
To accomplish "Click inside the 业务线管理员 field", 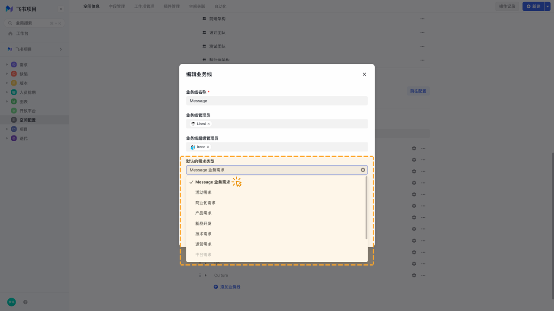I will pyautogui.click(x=277, y=124).
